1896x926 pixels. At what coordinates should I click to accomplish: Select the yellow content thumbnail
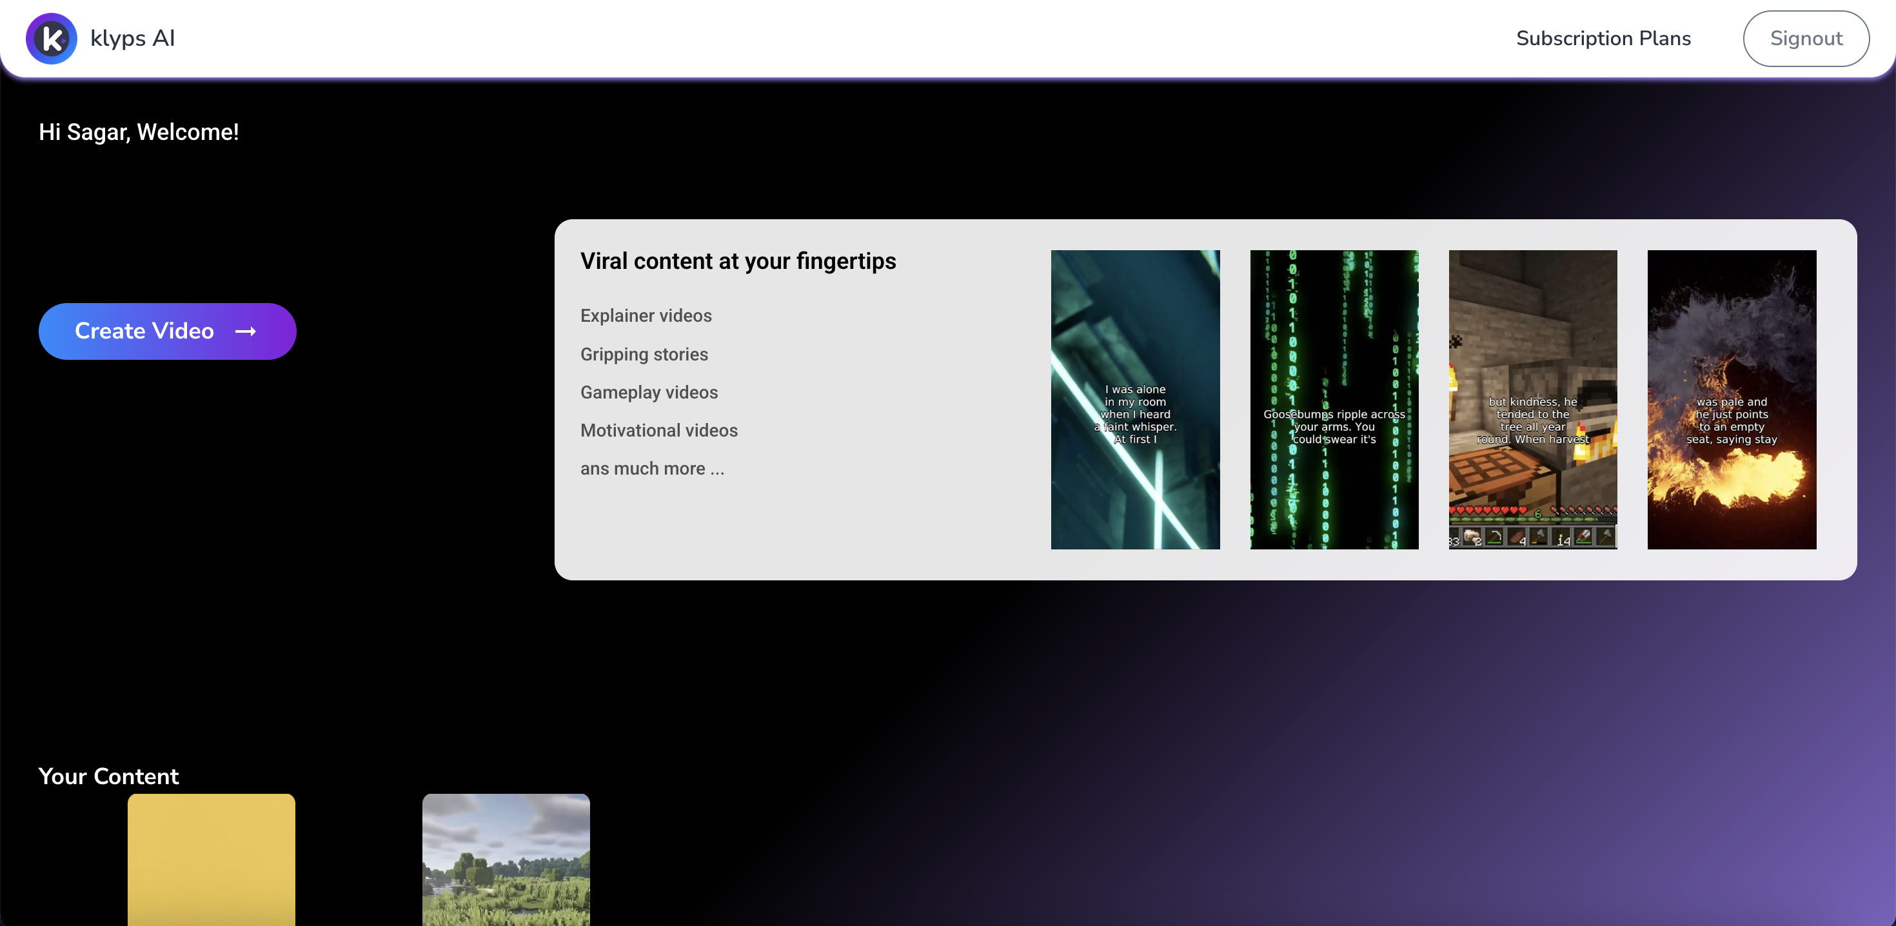tap(212, 858)
